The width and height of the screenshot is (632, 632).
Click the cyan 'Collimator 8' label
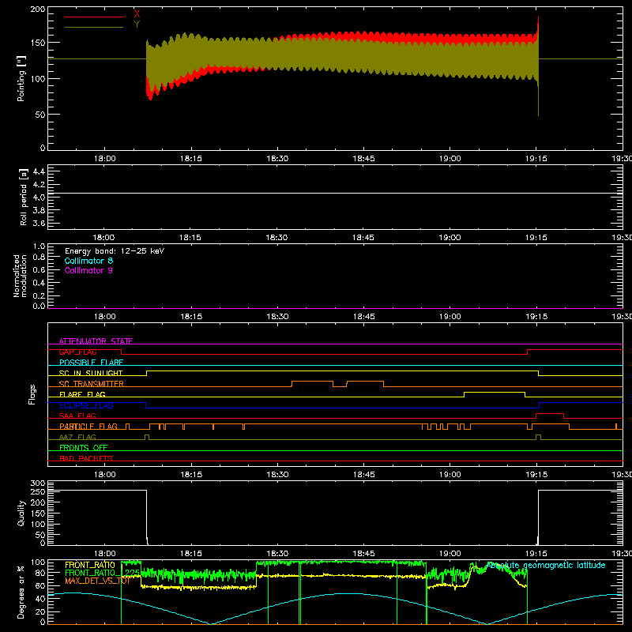pos(88,261)
